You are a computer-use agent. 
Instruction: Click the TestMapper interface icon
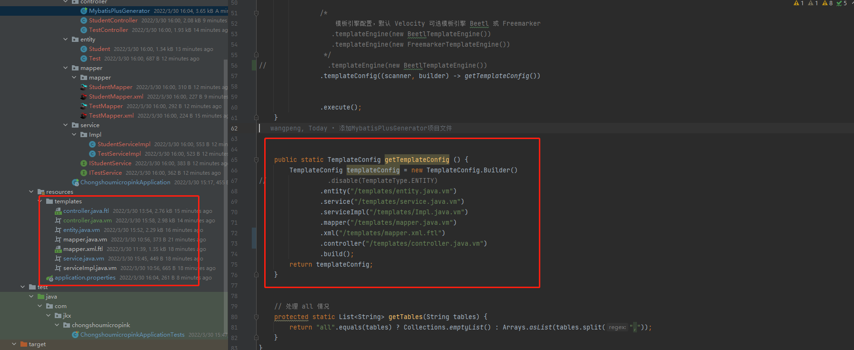pyautogui.click(x=84, y=106)
